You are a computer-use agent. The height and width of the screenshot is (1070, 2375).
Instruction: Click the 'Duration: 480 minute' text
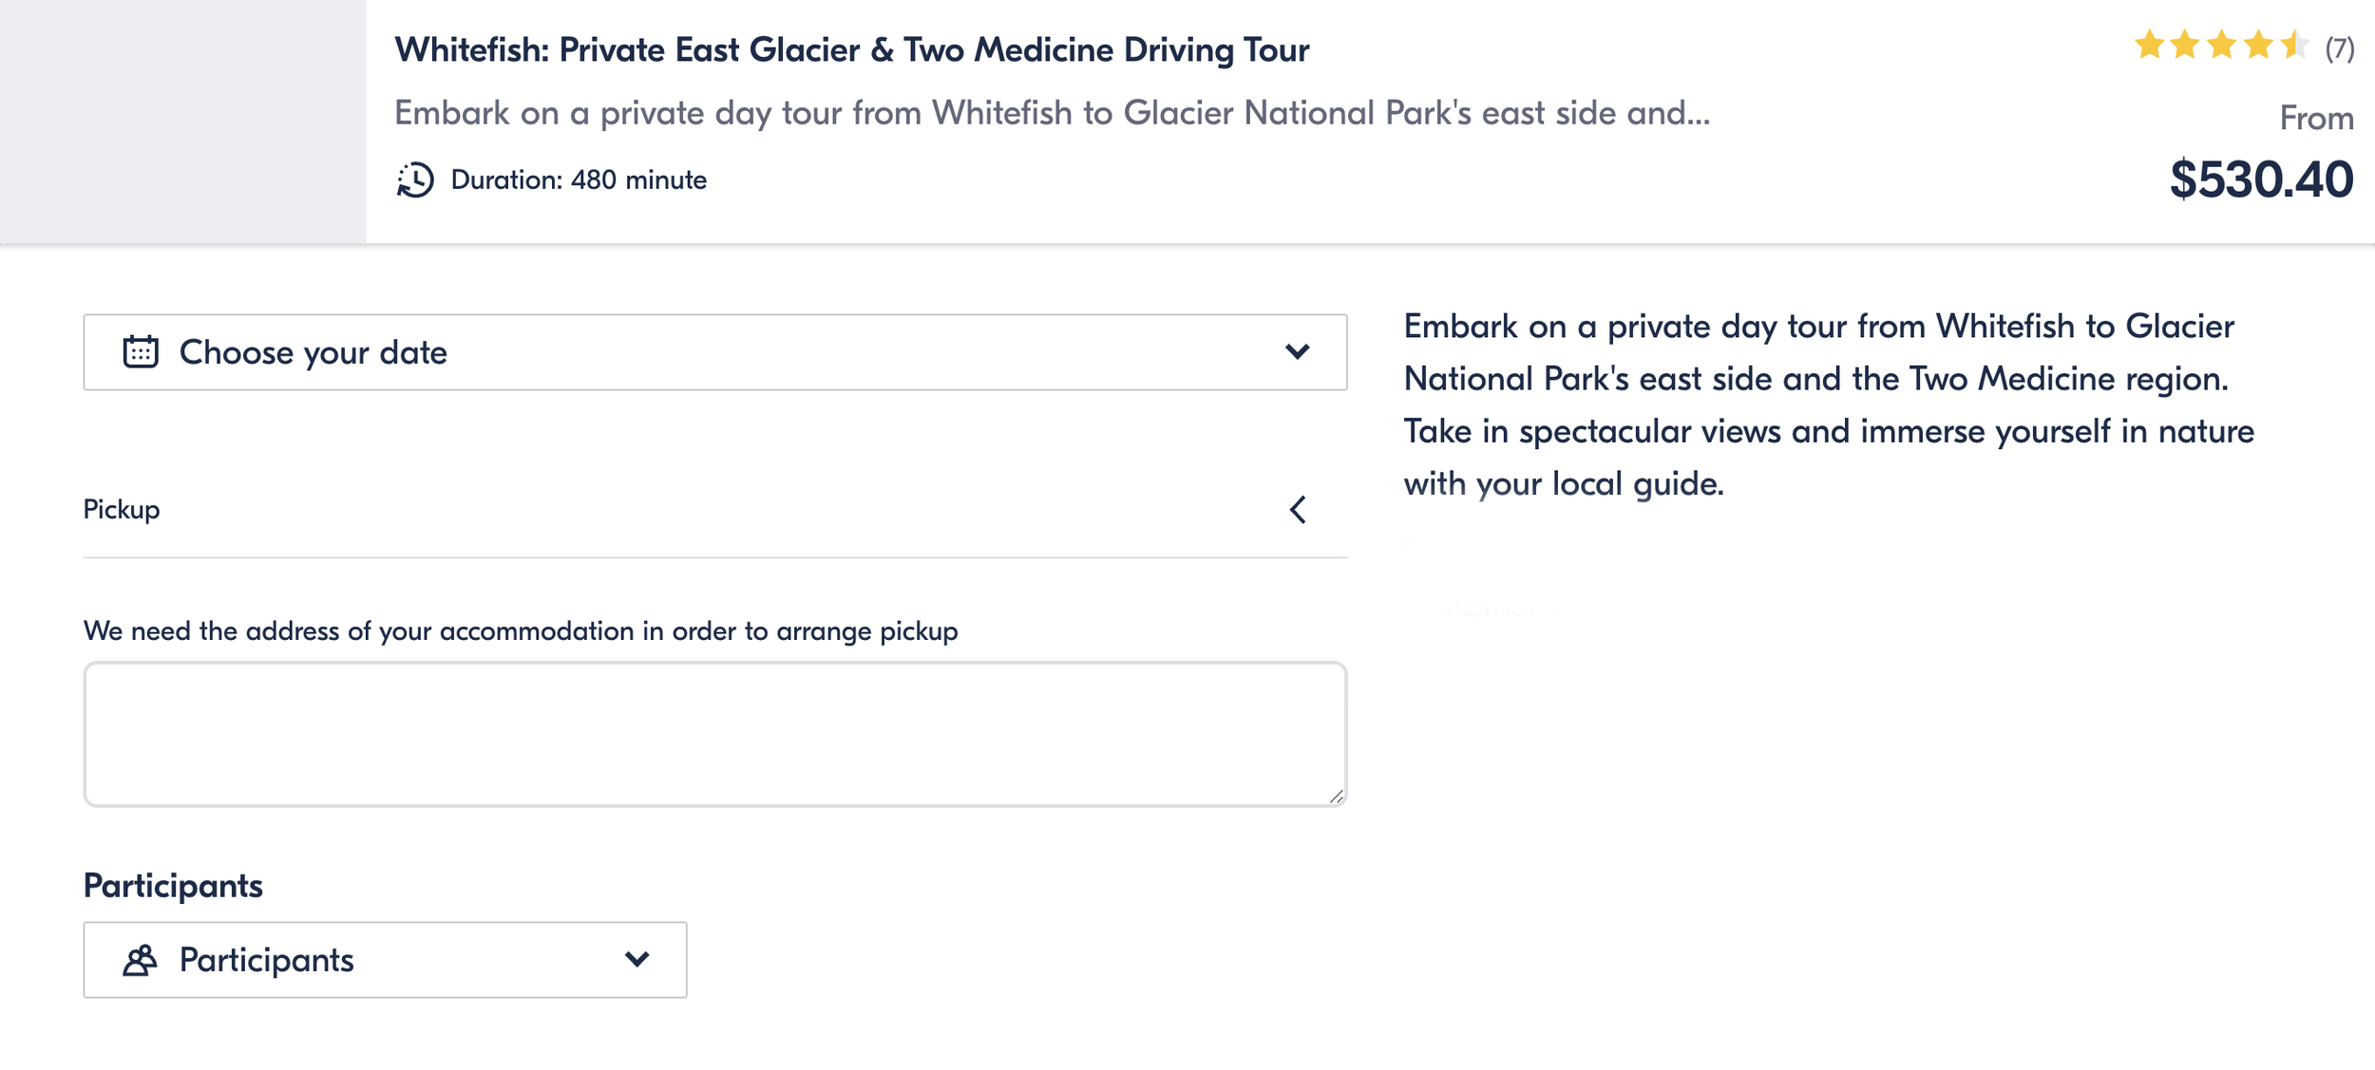click(579, 179)
